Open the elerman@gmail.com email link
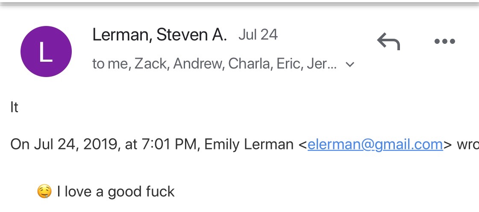The width and height of the screenshot is (479, 212). click(x=375, y=144)
